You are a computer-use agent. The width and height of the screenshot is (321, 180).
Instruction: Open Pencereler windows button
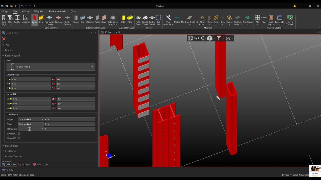(x=280, y=20)
